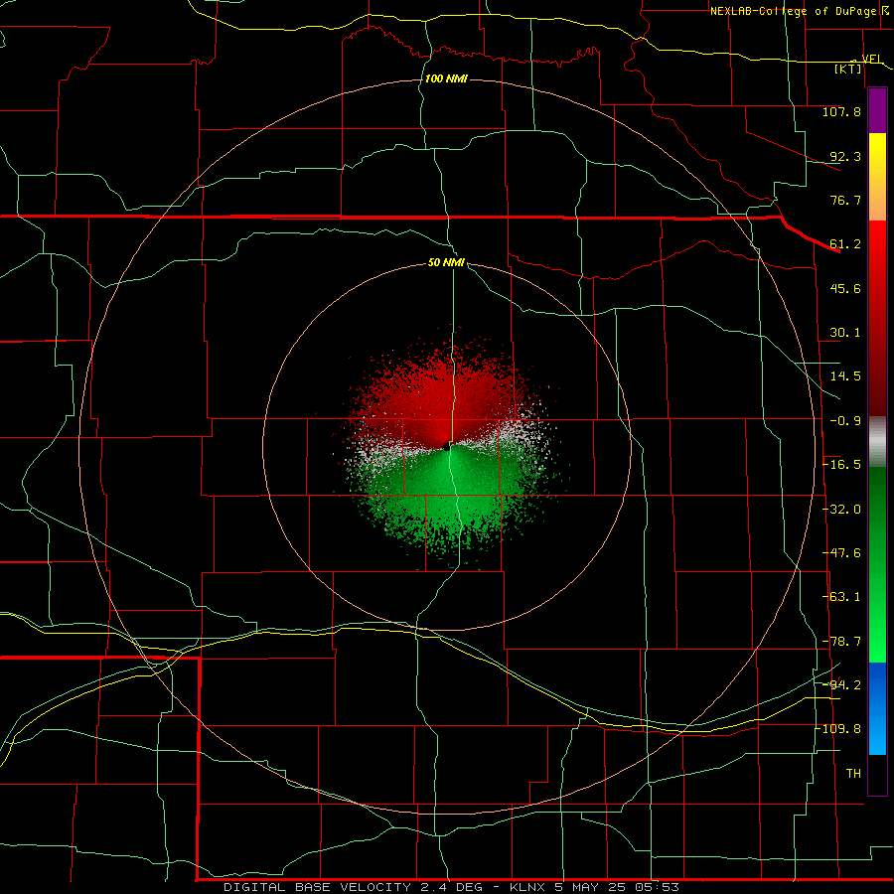This screenshot has height=894, width=894.
Task: Click the -94.2 scale value
Action: coord(842,684)
